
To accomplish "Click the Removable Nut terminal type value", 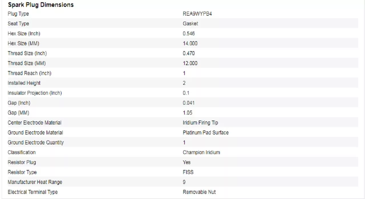I will click(199, 192).
